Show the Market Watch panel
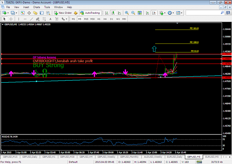Image resolution: width=232 pixels, height=164 pixels. 23,13
